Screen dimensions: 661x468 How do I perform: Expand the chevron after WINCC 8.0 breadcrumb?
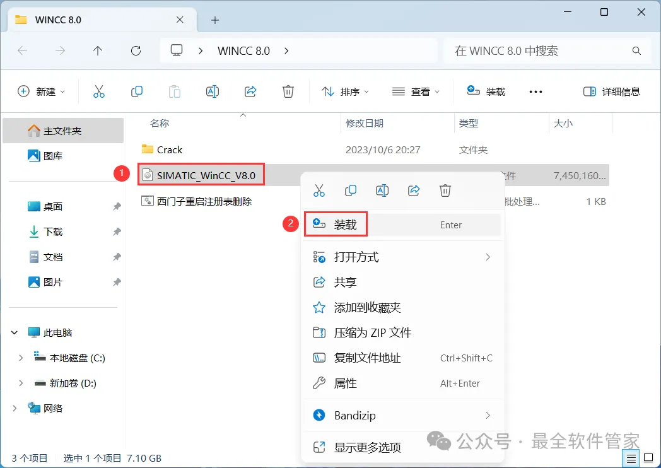[286, 51]
